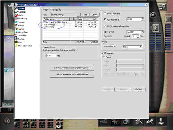Enable Beep if no signal checkbox

(x=105, y=14)
